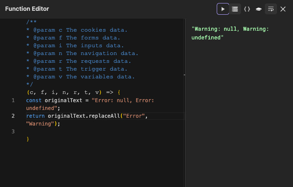The width and height of the screenshot is (293, 187).
Task: Click the "@param t The trigger data." comment
Action: pos(77,69)
